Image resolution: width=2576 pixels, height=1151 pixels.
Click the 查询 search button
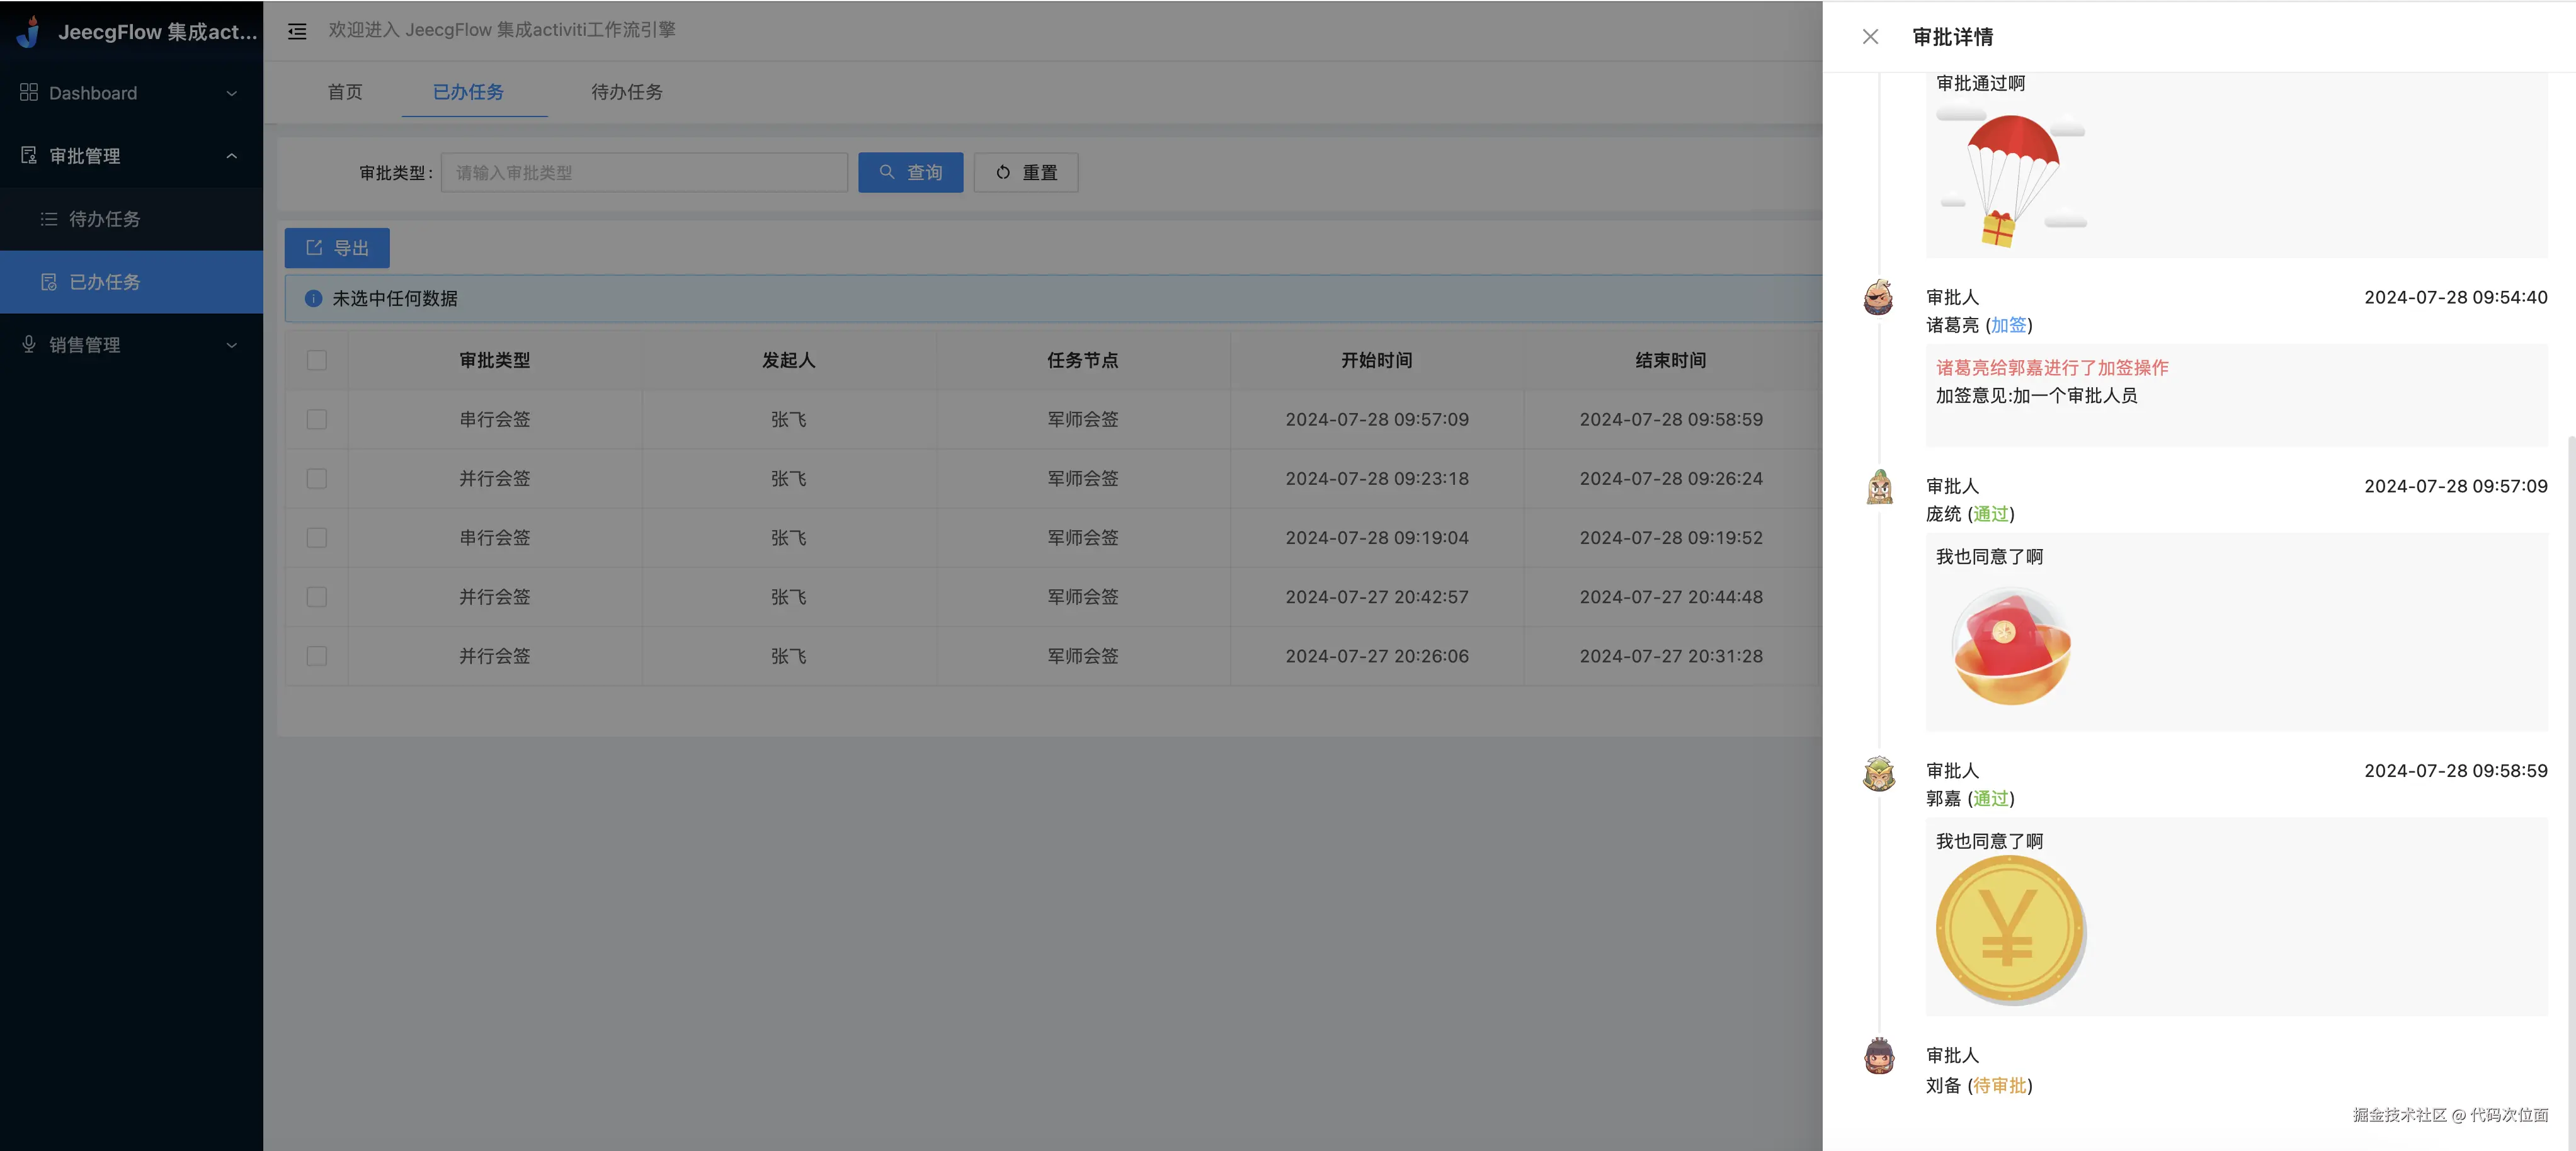910,172
